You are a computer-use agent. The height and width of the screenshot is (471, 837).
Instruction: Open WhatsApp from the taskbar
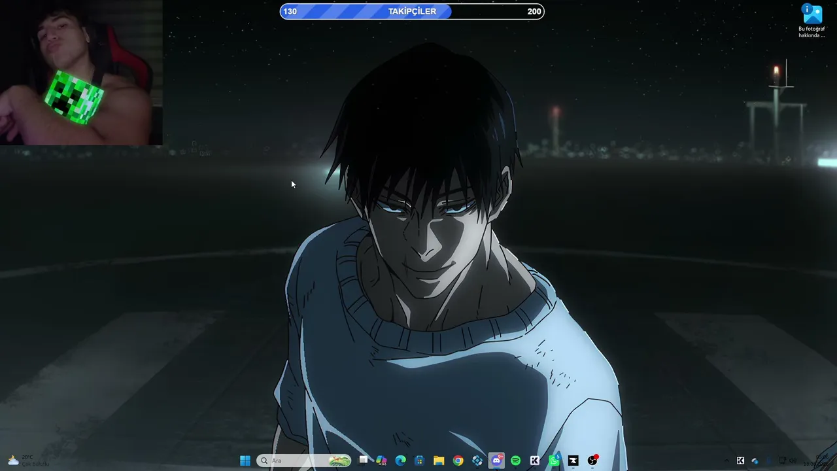tap(554, 461)
